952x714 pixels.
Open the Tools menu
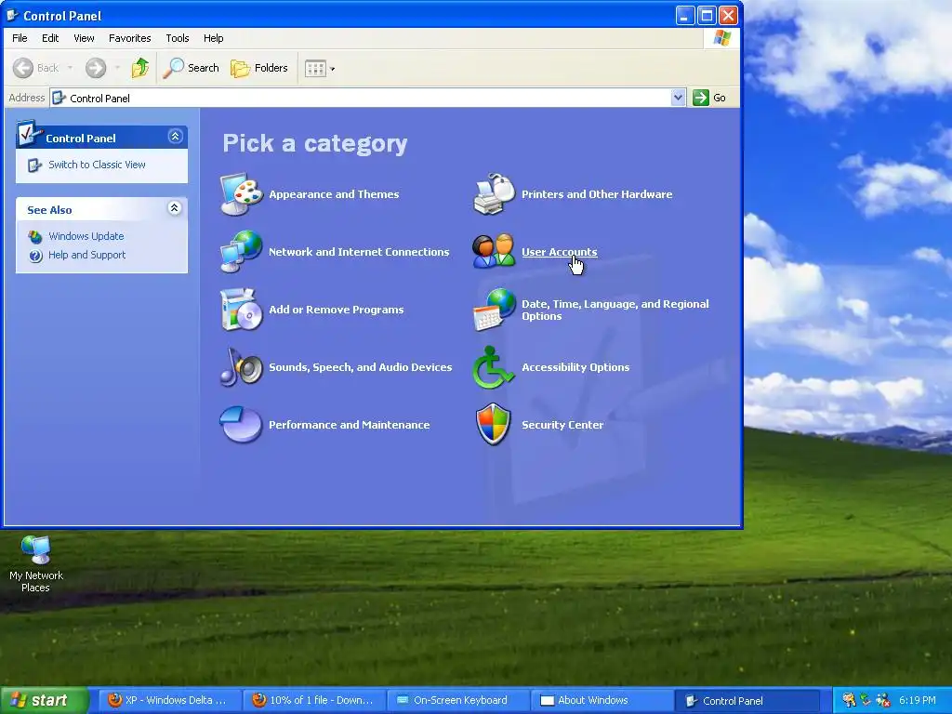tap(178, 37)
